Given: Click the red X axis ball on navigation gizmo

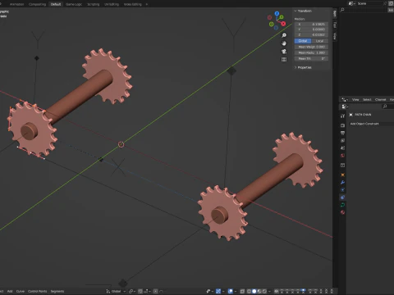Looking at the screenshot, I should tap(283, 24).
